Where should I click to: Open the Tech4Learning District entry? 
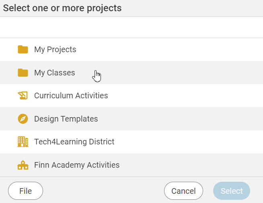131,142
